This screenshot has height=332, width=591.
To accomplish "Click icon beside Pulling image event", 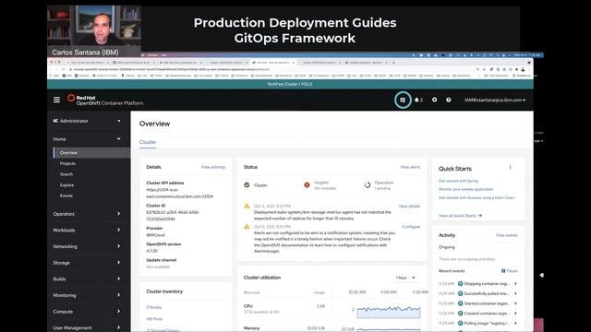I will point(460,323).
